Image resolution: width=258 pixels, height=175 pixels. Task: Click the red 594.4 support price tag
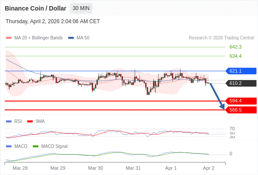tap(241, 101)
